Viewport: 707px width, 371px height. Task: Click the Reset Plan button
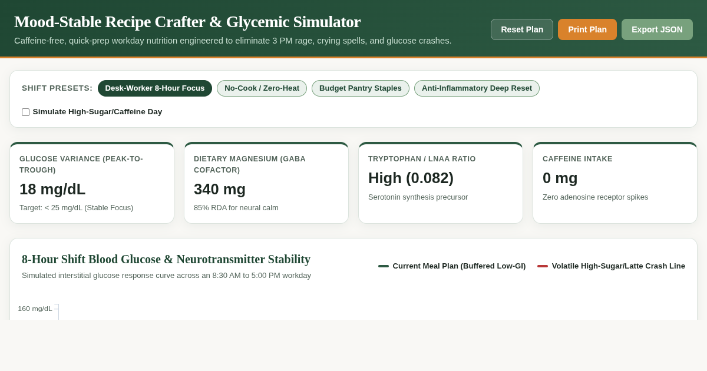click(x=522, y=29)
